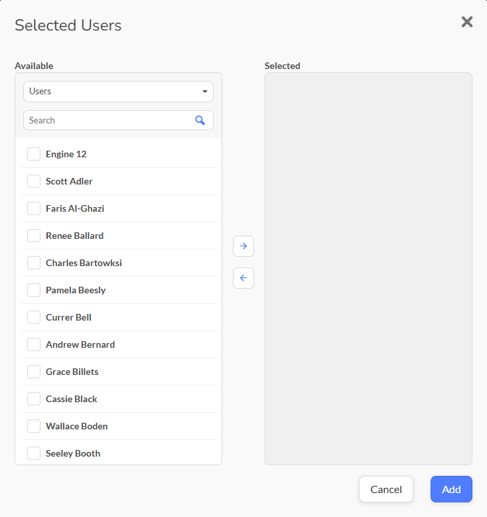Image resolution: width=487 pixels, height=517 pixels.
Task: Check the box for Engine 12
Action: point(34,154)
